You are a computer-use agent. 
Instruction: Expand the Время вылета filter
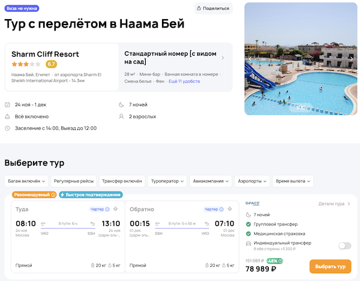293,180
